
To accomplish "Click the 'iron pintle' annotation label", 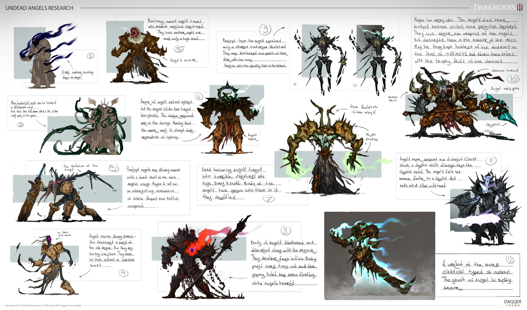I will [x=371, y=137].
